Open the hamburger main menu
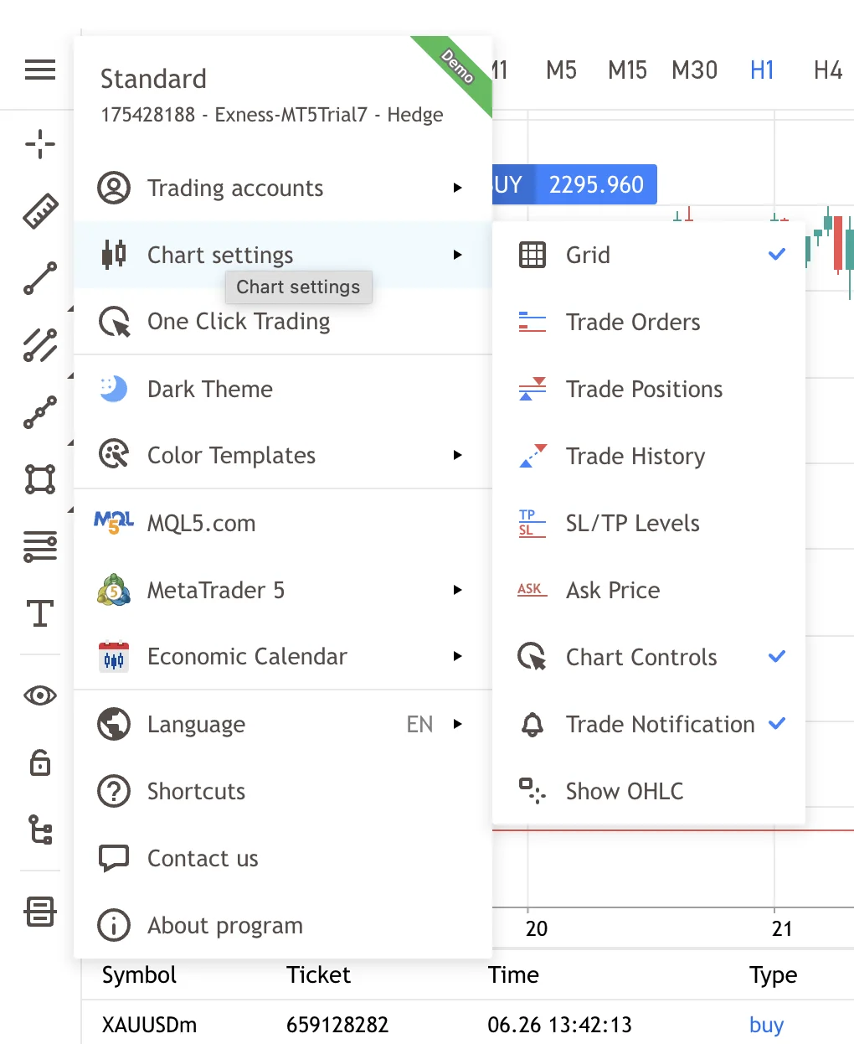Image resolution: width=854 pixels, height=1044 pixels. point(40,70)
